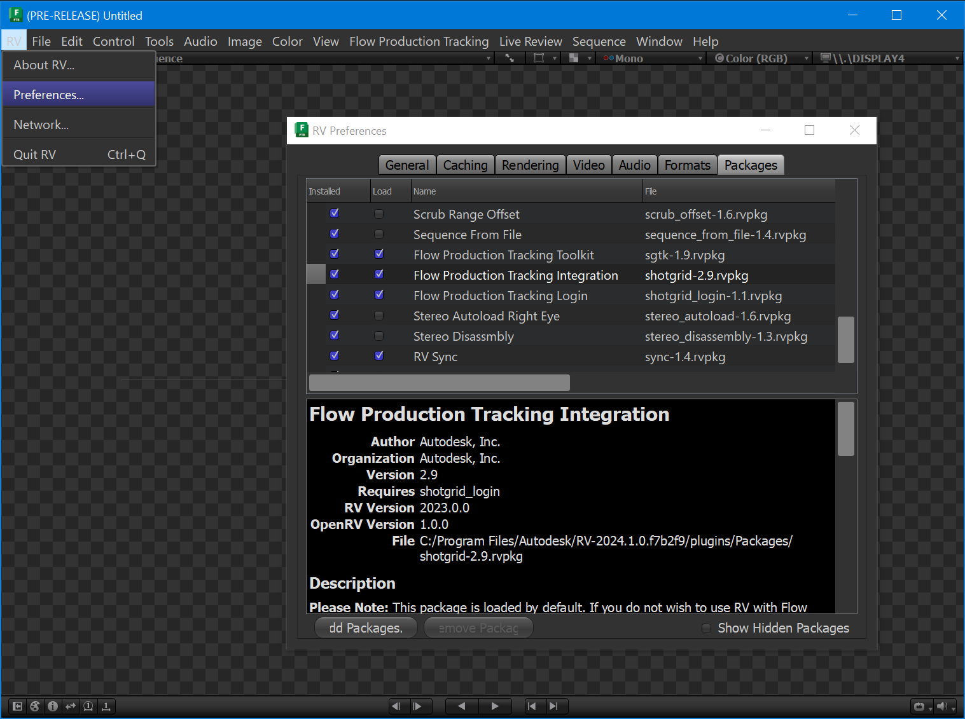The width and height of the screenshot is (965, 719).
Task: Expand the frame options dropdown arrow
Action: (x=555, y=58)
